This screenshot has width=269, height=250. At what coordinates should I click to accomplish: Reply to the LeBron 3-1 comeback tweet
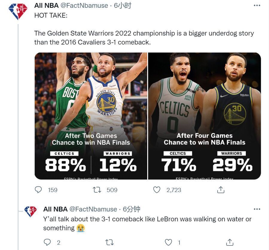(x=47, y=242)
